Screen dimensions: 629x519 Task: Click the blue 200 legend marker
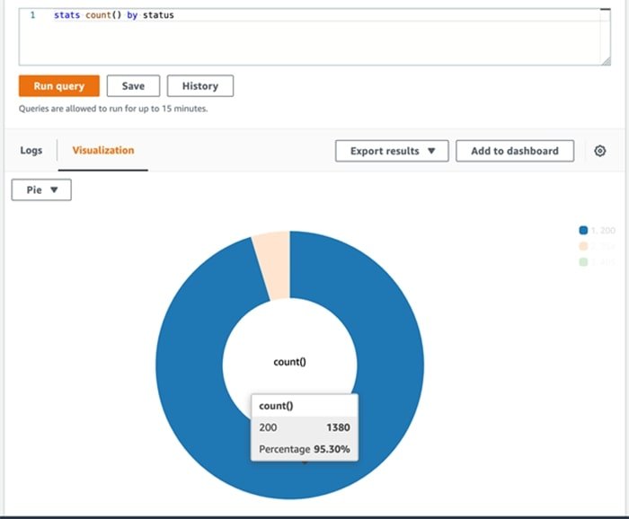(583, 231)
